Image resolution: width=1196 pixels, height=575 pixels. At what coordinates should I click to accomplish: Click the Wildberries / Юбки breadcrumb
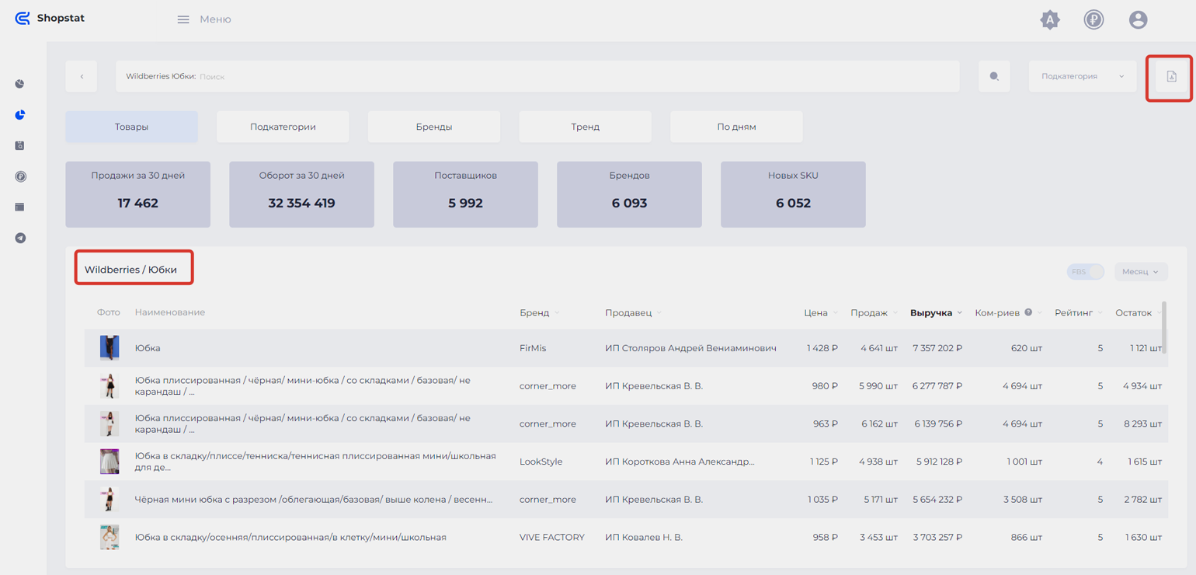[x=130, y=270]
